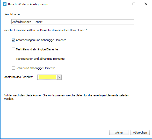The width and height of the screenshot is (152, 139).
Task: Cancel via the Abbrechen button
Action: (x=140, y=133)
